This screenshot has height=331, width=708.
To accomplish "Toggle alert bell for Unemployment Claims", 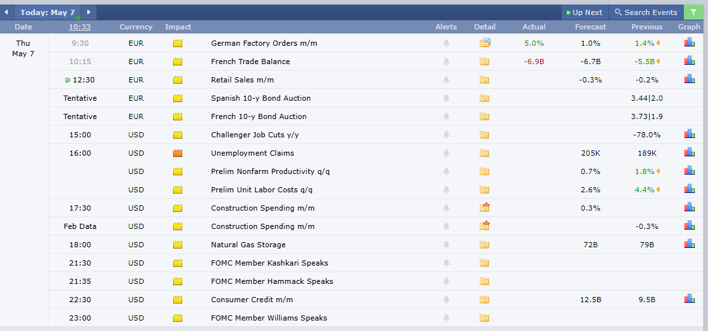I will (446, 153).
